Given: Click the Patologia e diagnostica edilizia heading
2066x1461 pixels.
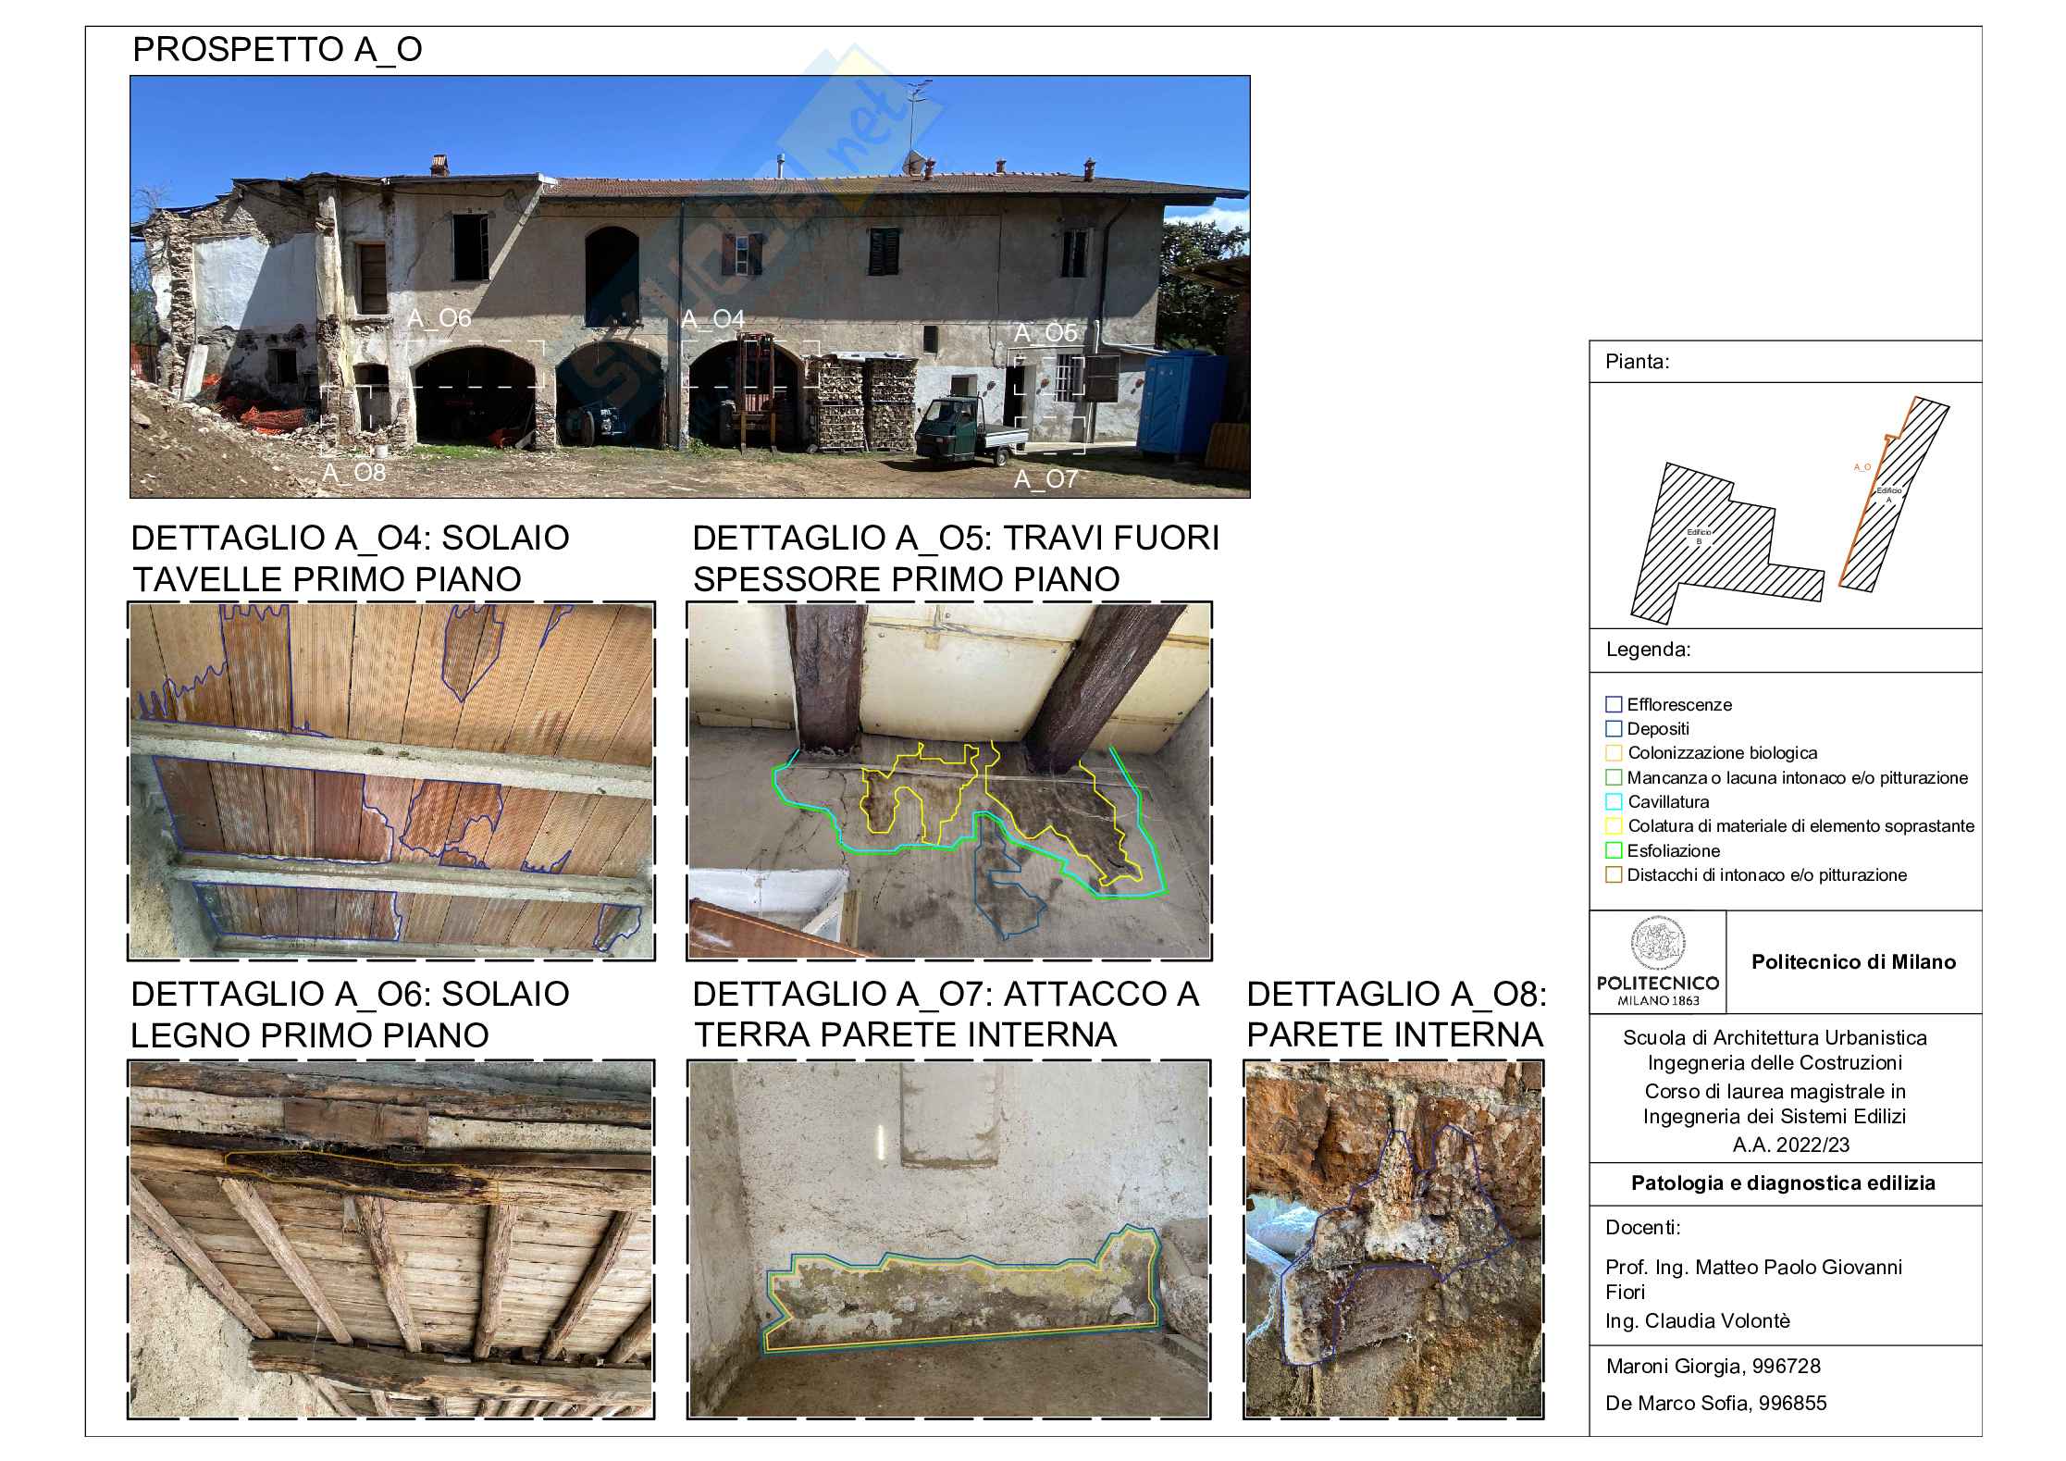Looking at the screenshot, I should coord(1782,1182).
